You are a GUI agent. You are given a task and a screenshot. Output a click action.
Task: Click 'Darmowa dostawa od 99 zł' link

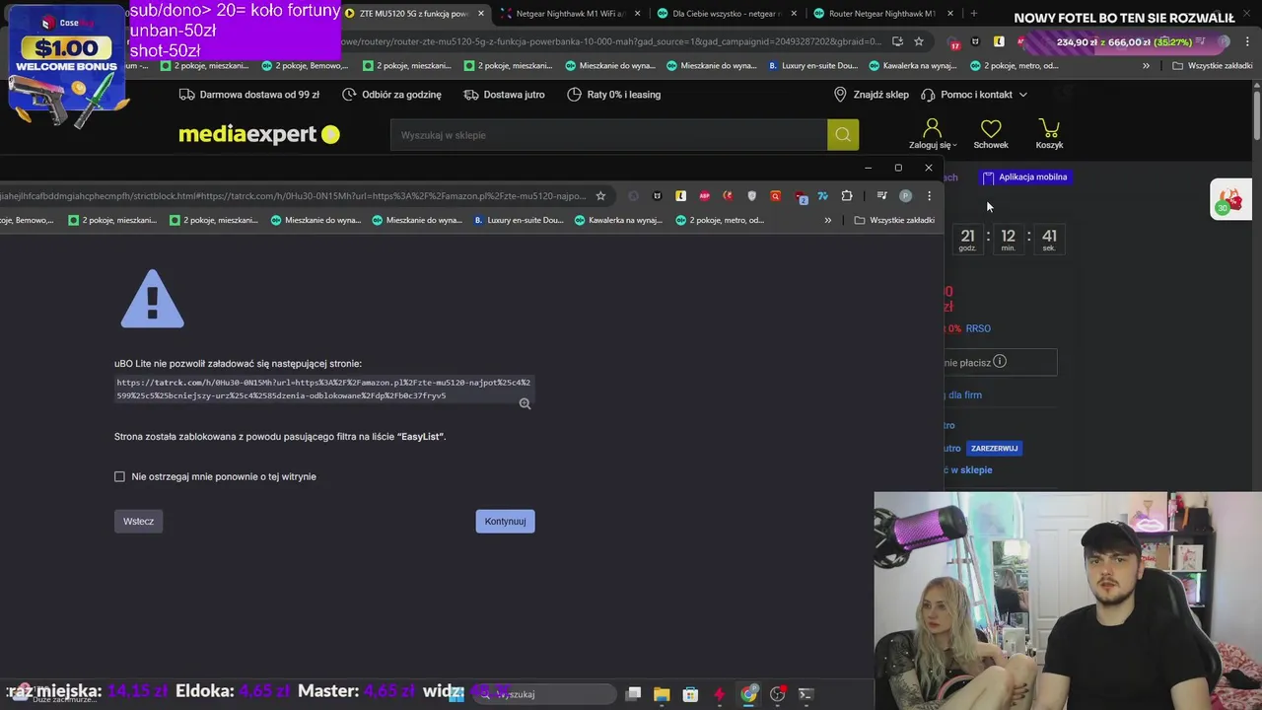pyautogui.click(x=249, y=95)
